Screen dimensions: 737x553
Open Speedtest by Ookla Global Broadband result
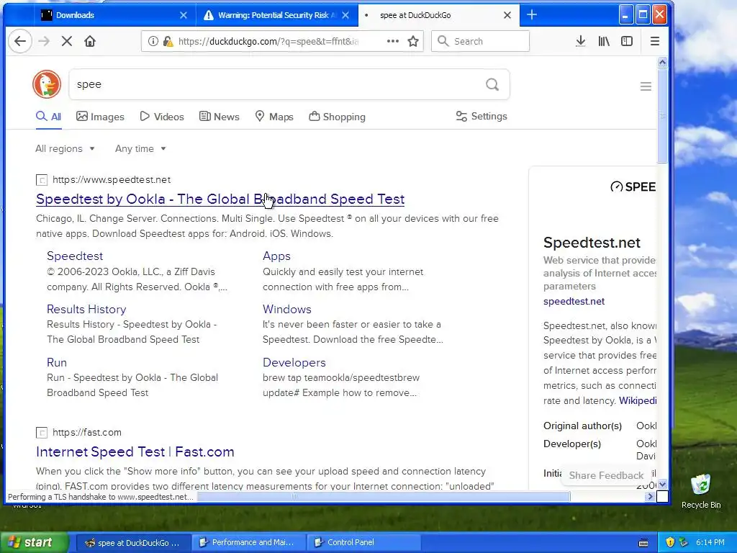click(220, 199)
